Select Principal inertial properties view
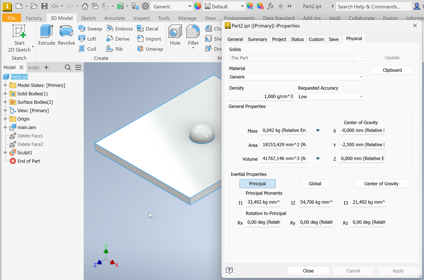 coord(257,183)
